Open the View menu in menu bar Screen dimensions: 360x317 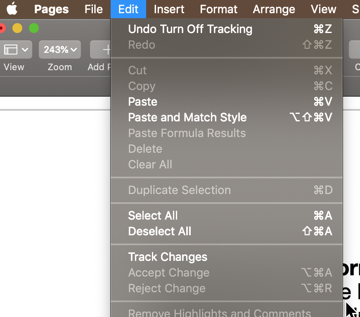[x=323, y=9]
